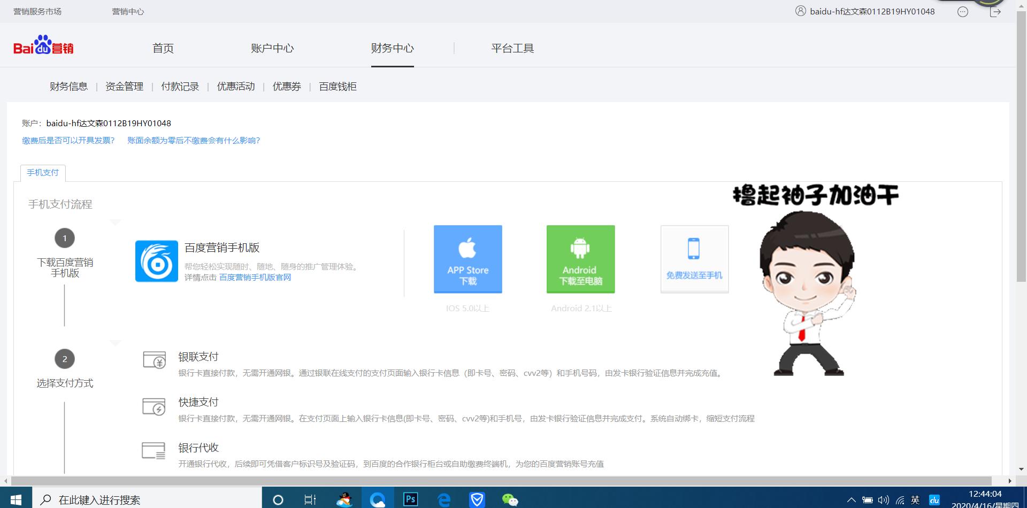Click Android 下载至电脑
The image size is (1027, 508).
[580, 259]
